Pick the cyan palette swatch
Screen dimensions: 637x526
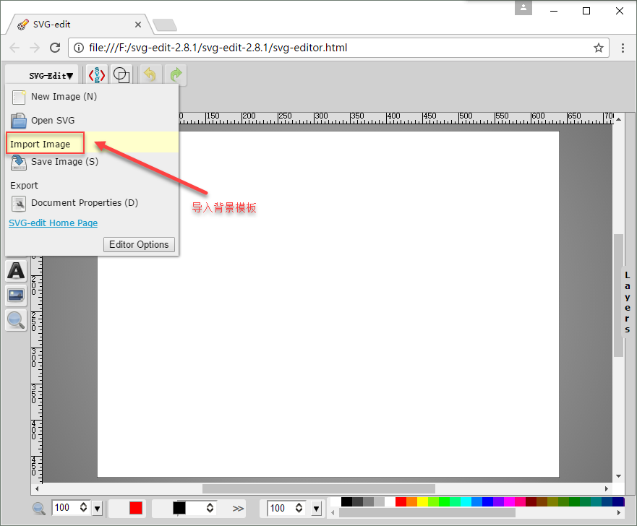[x=466, y=501]
